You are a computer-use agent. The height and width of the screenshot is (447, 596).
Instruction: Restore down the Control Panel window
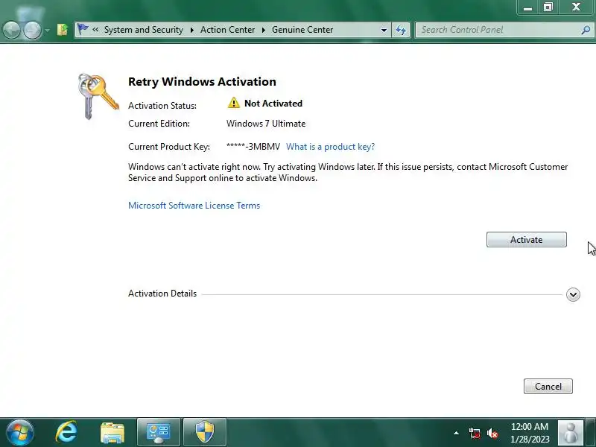(548, 7)
